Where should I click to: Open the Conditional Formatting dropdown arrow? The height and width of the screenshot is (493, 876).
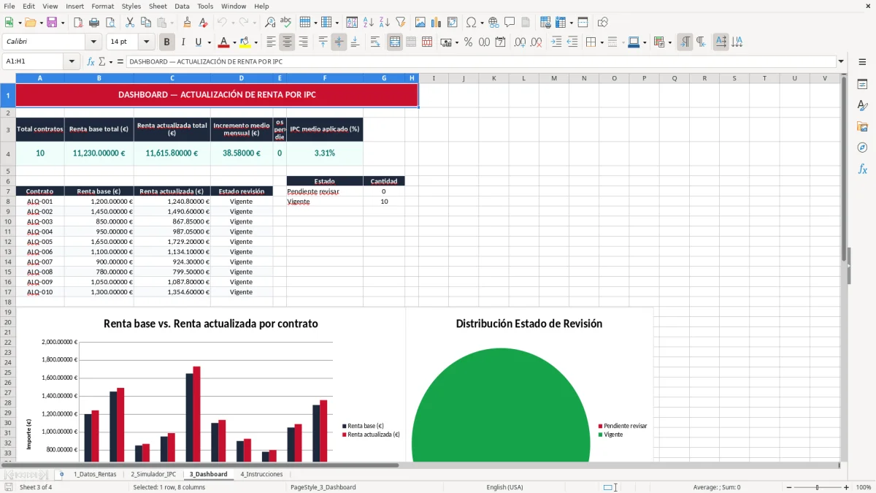coord(669,42)
